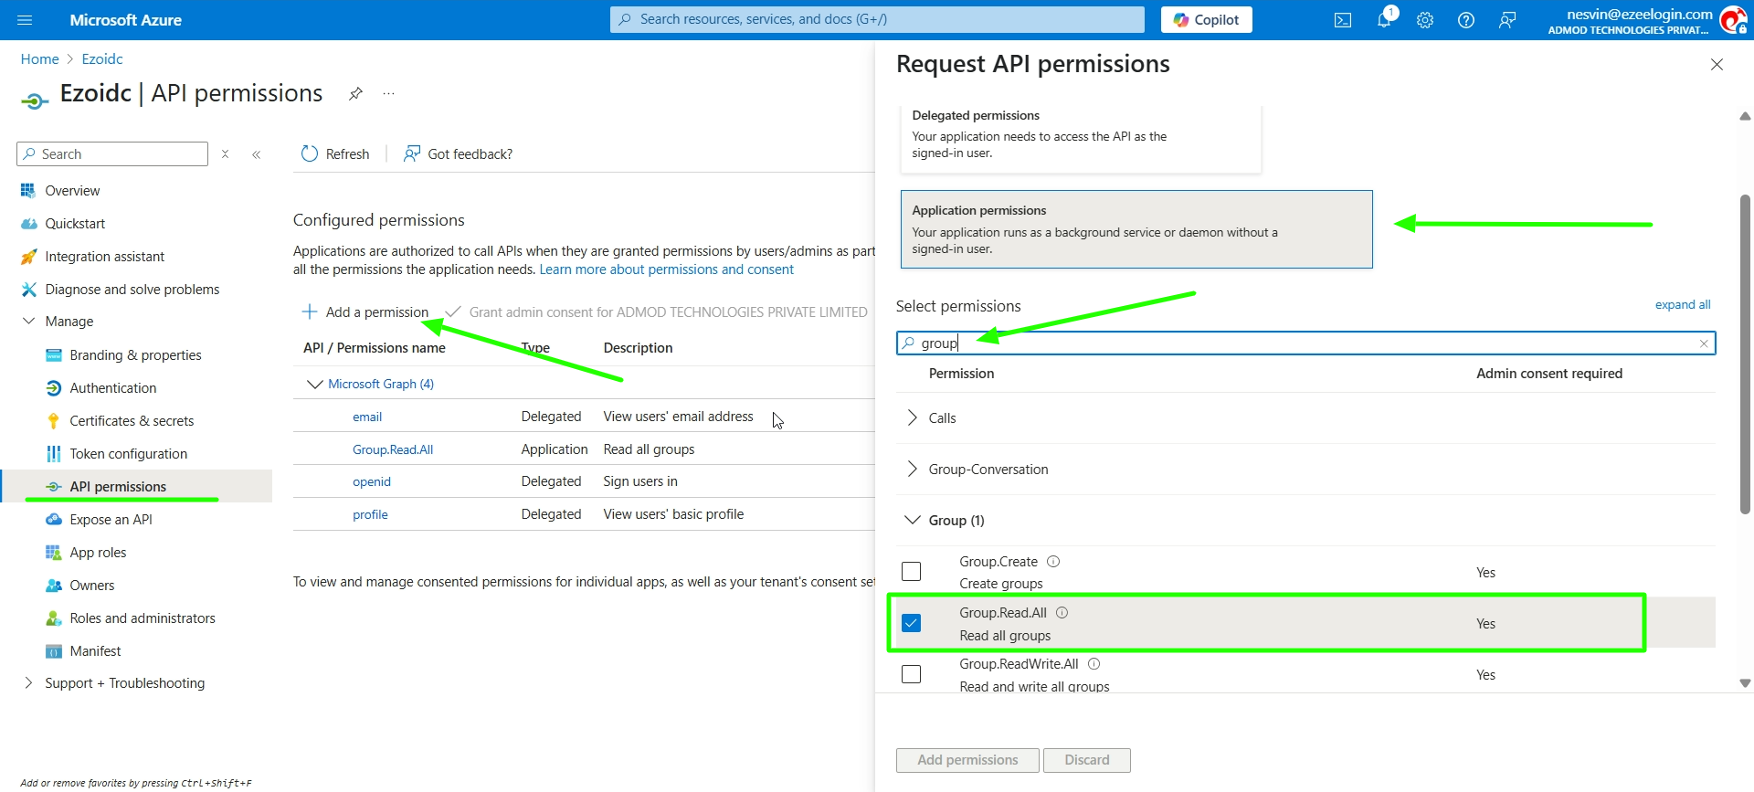
Task: Collapse the sidebar with double chevron
Action: 257,154
